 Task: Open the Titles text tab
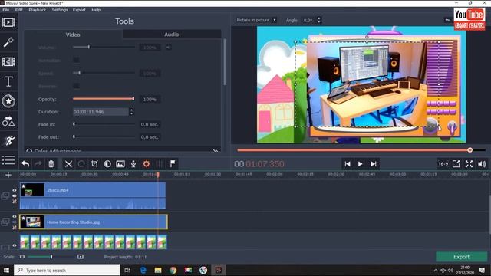click(8, 81)
